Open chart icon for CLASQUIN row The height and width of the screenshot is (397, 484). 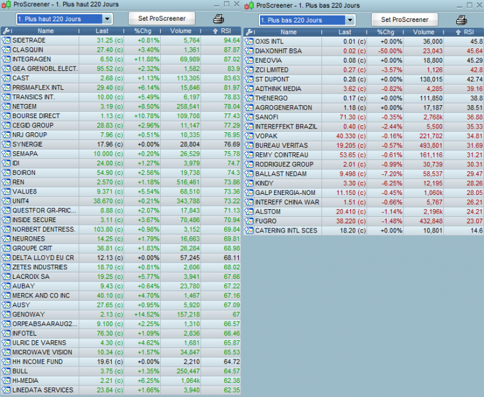tap(6, 50)
